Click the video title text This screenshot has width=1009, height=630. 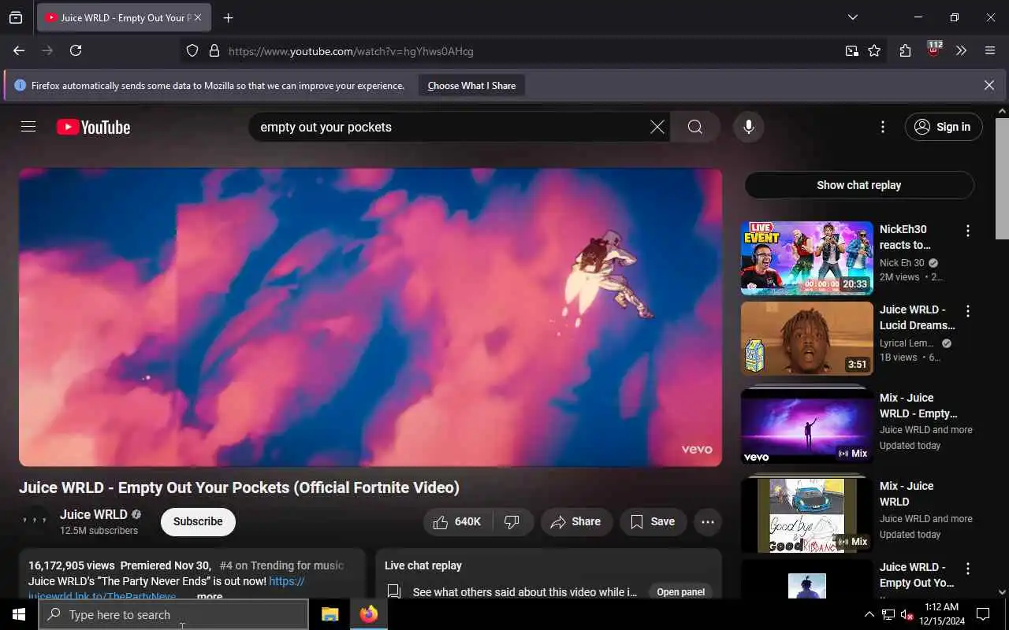[239, 487]
